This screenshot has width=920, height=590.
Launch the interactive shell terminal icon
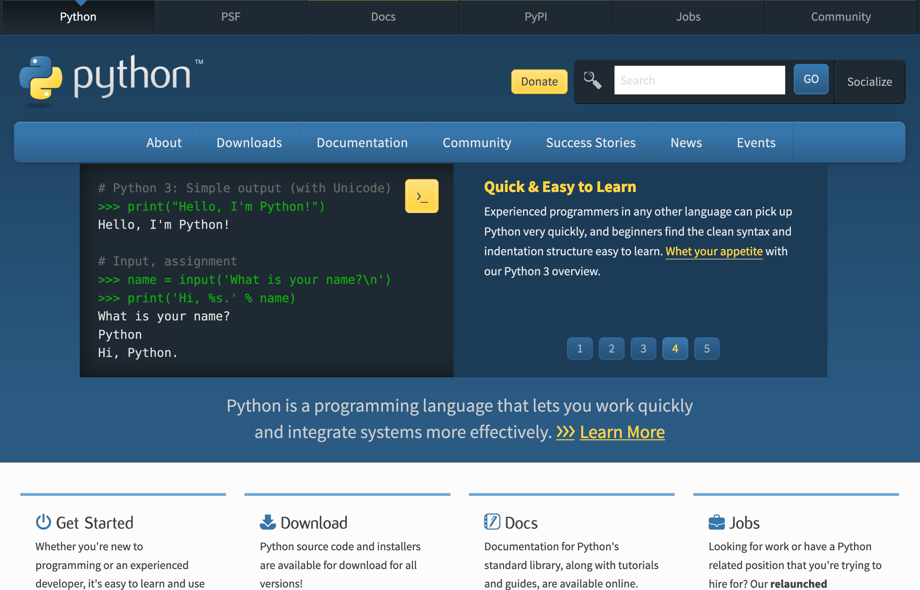(x=421, y=196)
